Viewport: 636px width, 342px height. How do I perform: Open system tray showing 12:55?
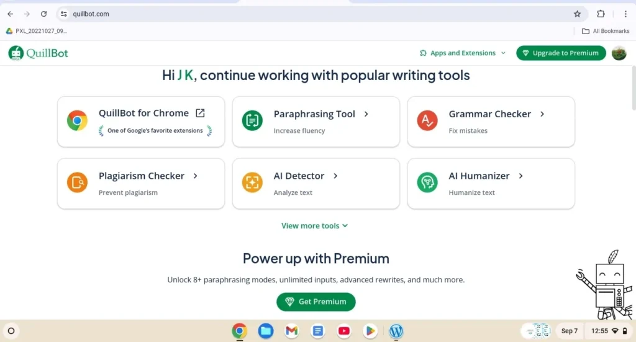click(609, 331)
